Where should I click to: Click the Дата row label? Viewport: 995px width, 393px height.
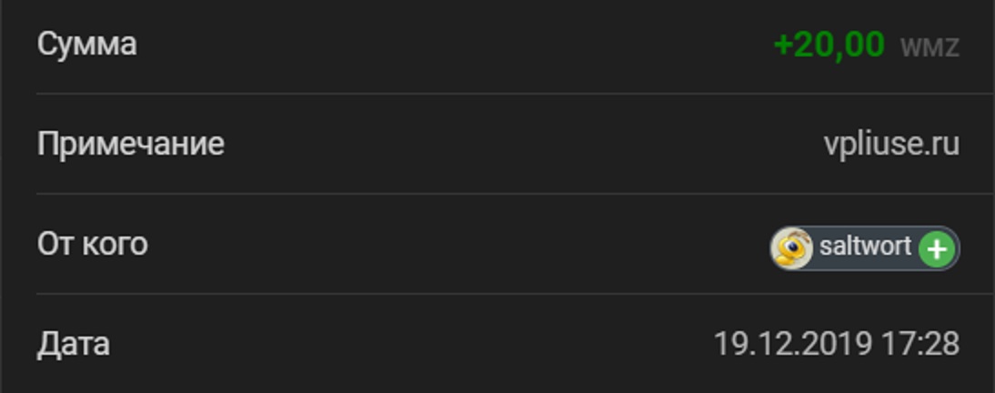pyautogui.click(x=74, y=345)
